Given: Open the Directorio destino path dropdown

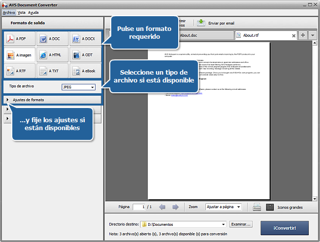Looking at the screenshot, I should pyautogui.click(x=223, y=224).
